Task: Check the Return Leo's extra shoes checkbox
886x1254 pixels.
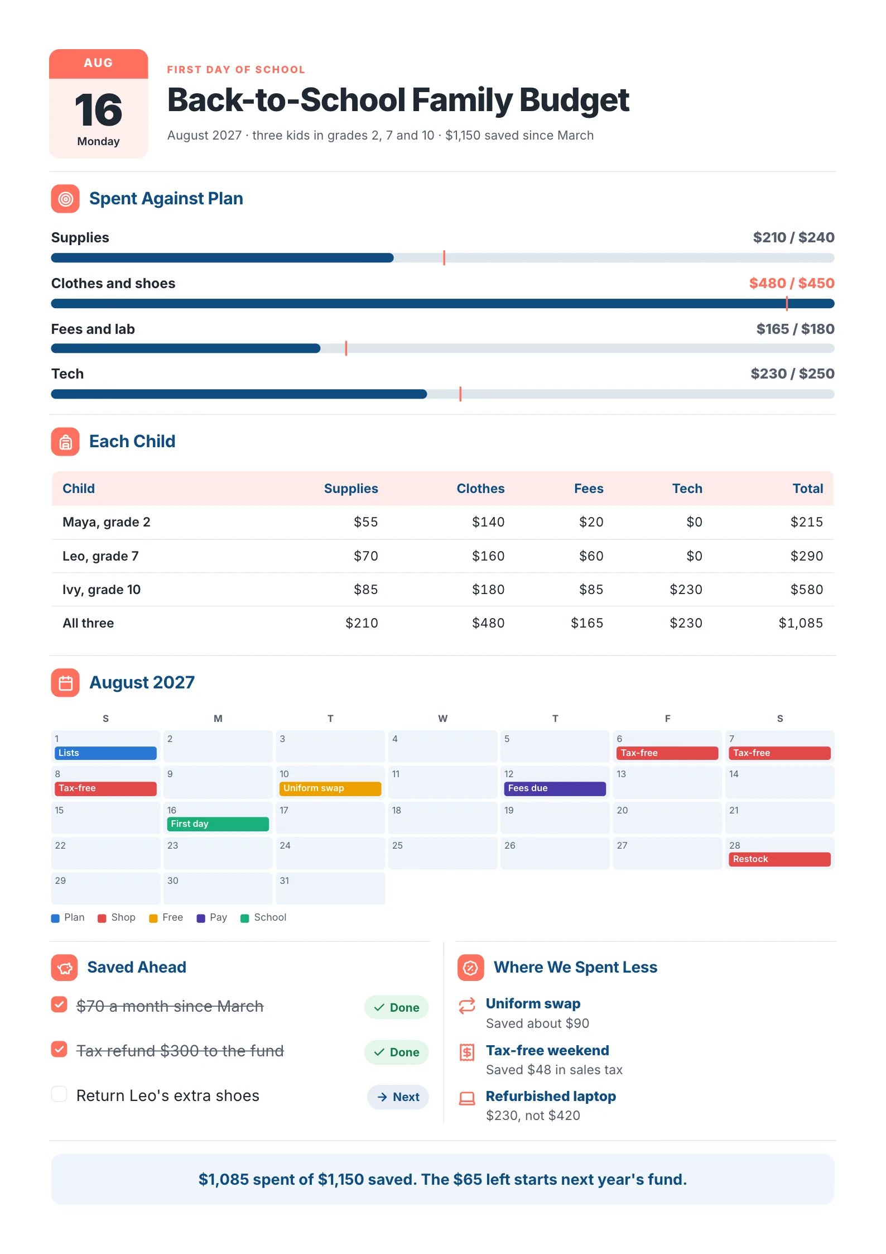Action: click(x=59, y=1094)
